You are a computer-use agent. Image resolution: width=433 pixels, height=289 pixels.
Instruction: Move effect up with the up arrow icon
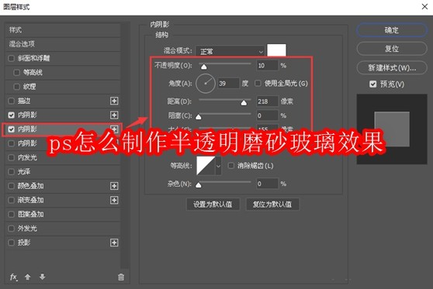28,277
